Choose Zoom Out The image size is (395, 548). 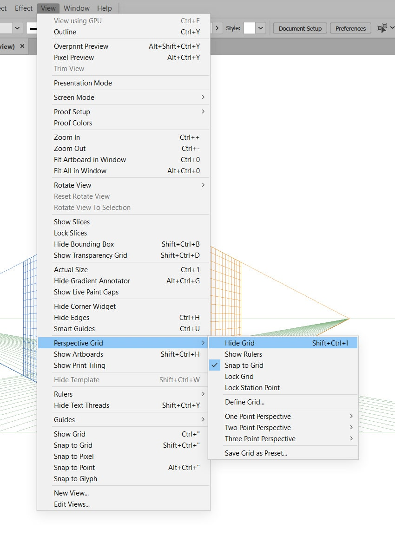[x=124, y=149]
